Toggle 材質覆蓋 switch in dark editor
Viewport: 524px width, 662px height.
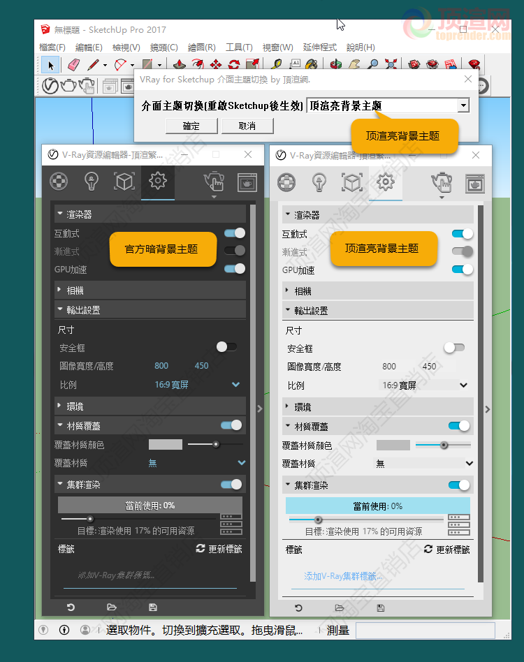click(231, 425)
